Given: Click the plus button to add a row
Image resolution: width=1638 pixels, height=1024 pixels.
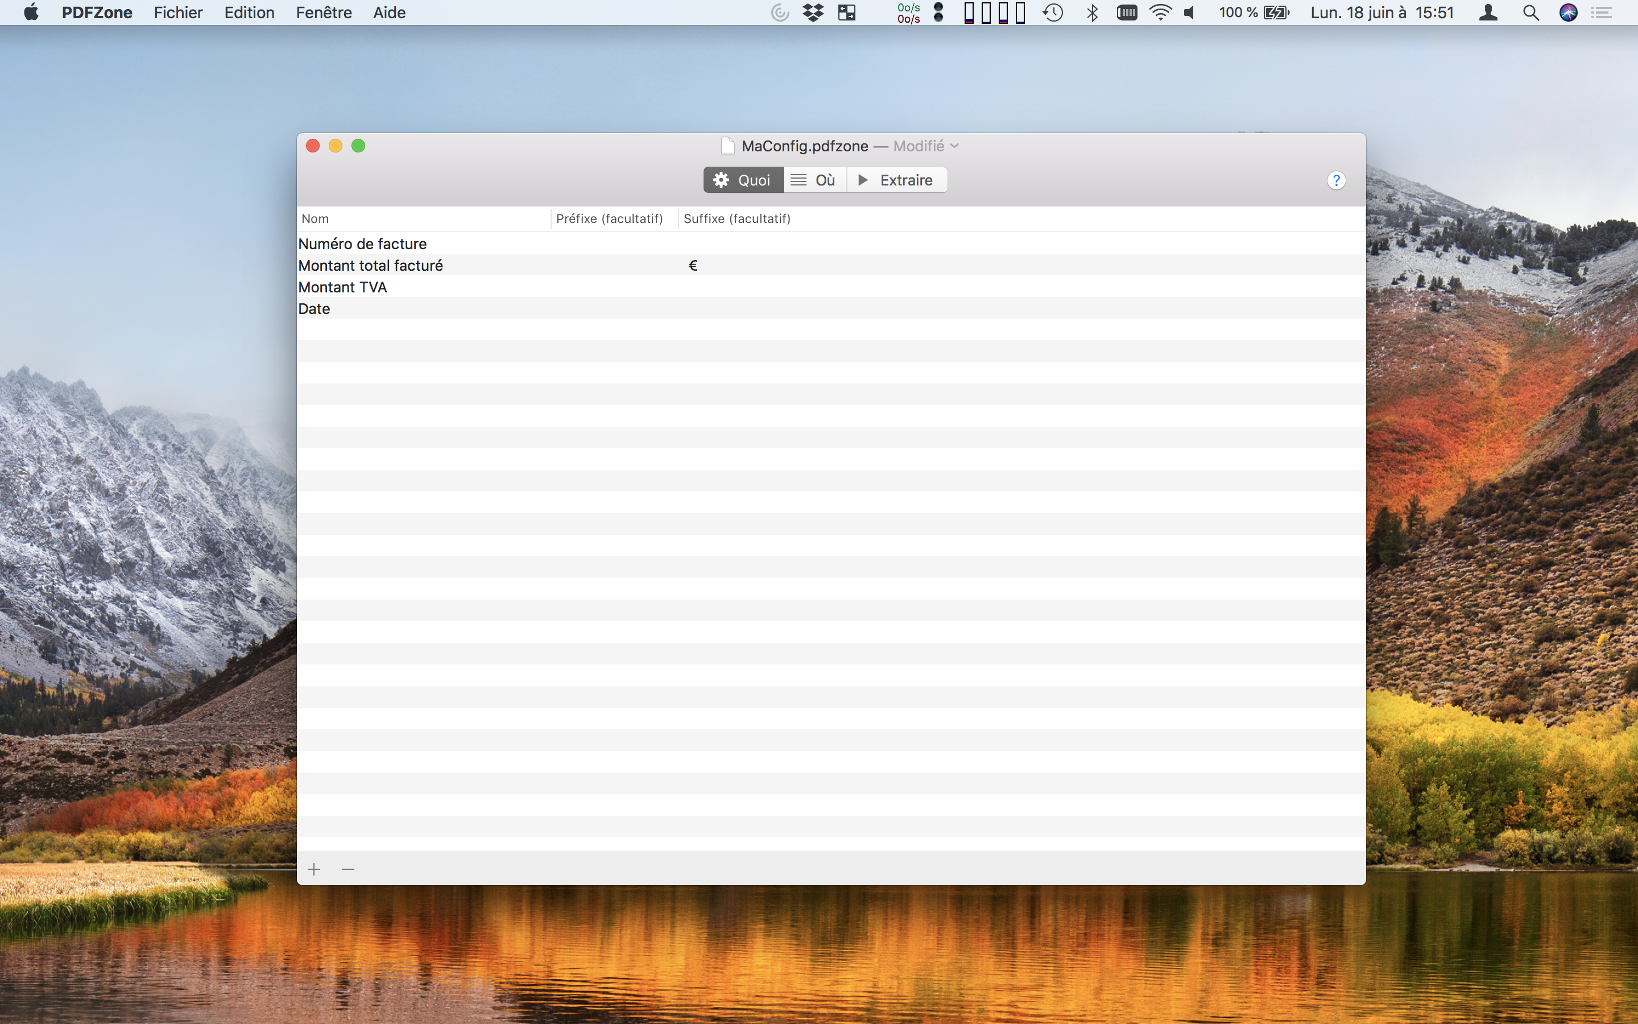Looking at the screenshot, I should tap(314, 869).
